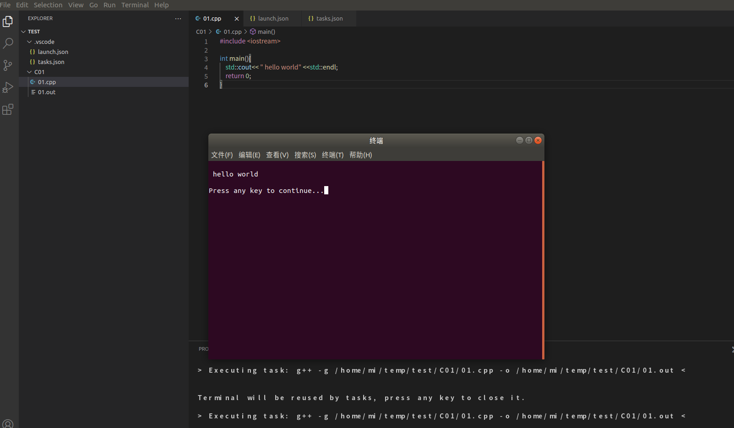
Task: Open the Explorer view in activity bar
Action: (8, 21)
